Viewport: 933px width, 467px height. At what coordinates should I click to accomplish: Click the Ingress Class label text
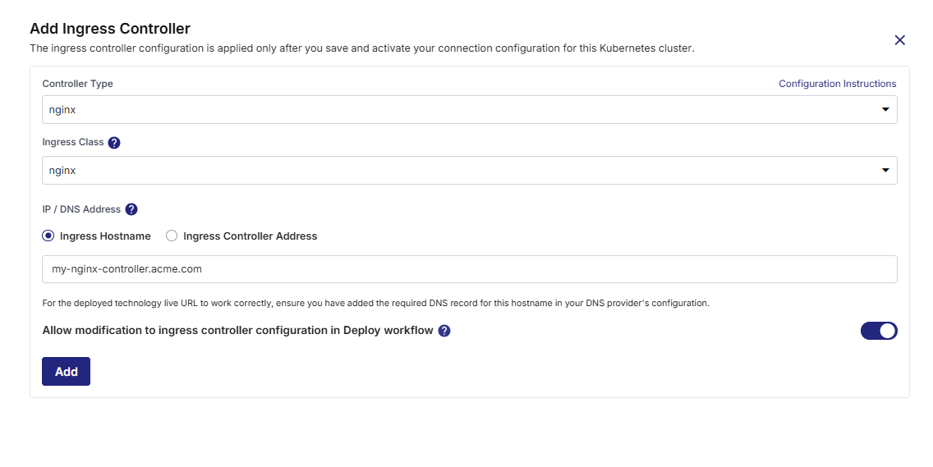coord(72,142)
